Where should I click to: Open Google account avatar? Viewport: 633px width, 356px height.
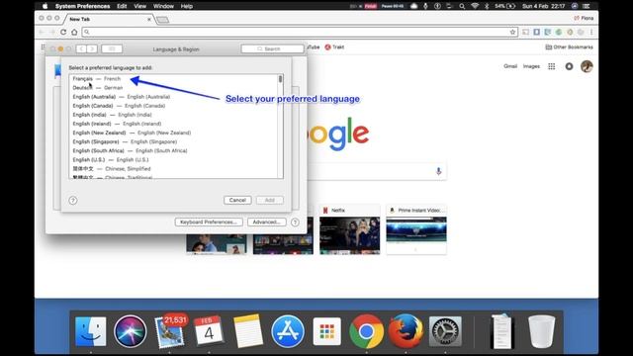point(587,66)
